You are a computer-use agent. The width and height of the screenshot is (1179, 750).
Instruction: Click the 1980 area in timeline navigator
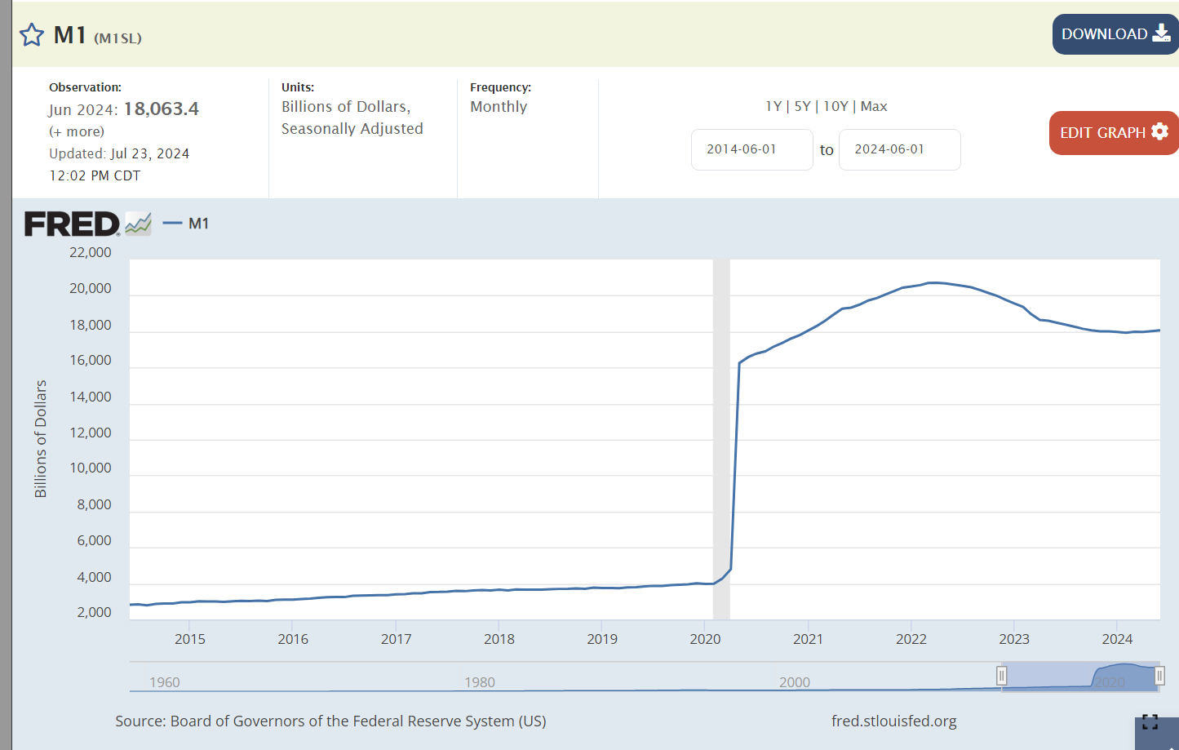point(480,681)
